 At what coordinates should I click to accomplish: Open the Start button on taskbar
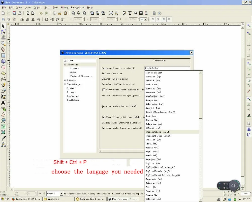5,199
